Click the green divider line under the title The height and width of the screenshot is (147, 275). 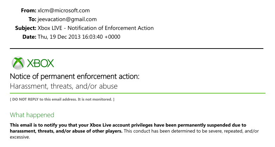[137, 93]
